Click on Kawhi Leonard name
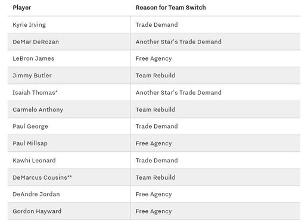305x222 pixels. (x=34, y=160)
